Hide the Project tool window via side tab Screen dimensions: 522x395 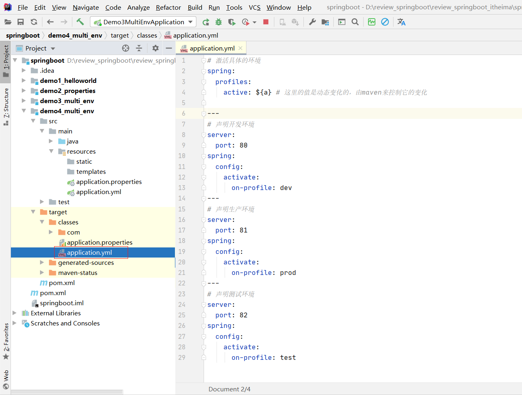(6, 61)
